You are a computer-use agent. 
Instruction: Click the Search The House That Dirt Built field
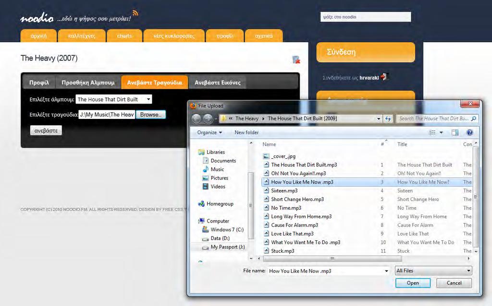[437, 118]
